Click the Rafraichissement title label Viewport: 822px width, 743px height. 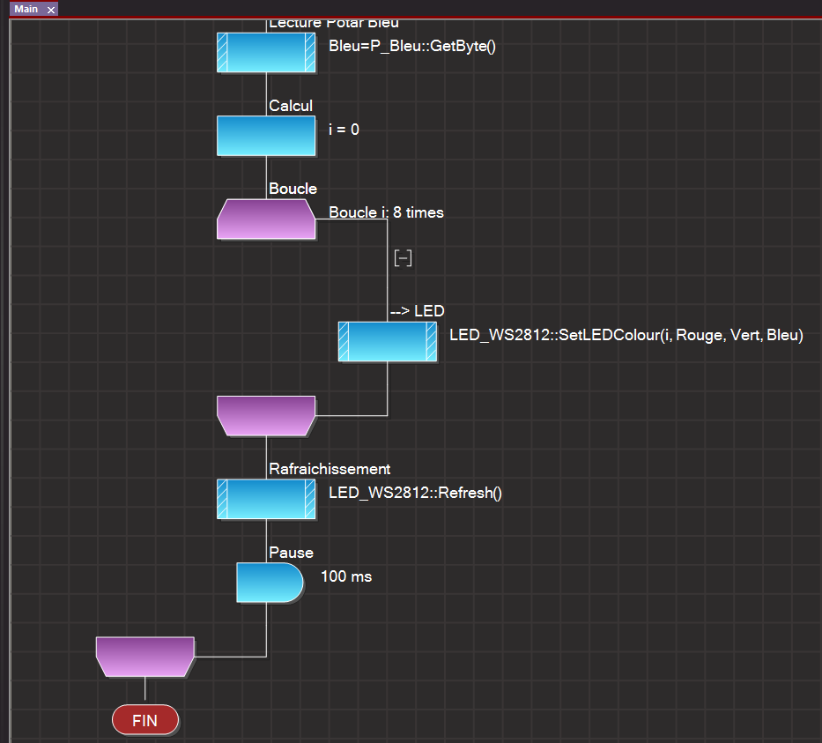point(330,469)
